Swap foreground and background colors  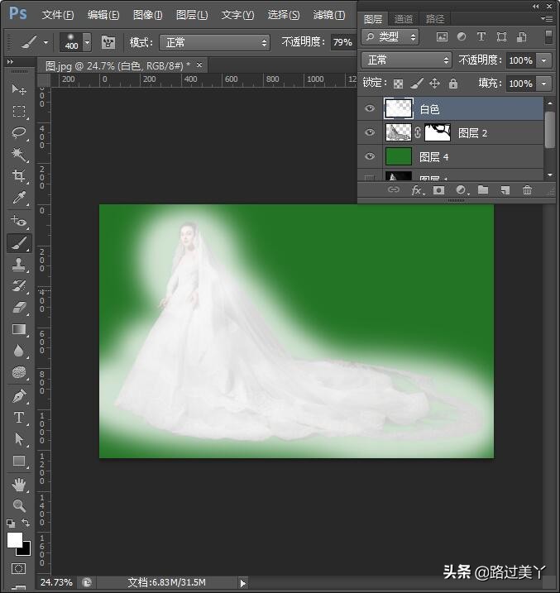(x=26, y=523)
